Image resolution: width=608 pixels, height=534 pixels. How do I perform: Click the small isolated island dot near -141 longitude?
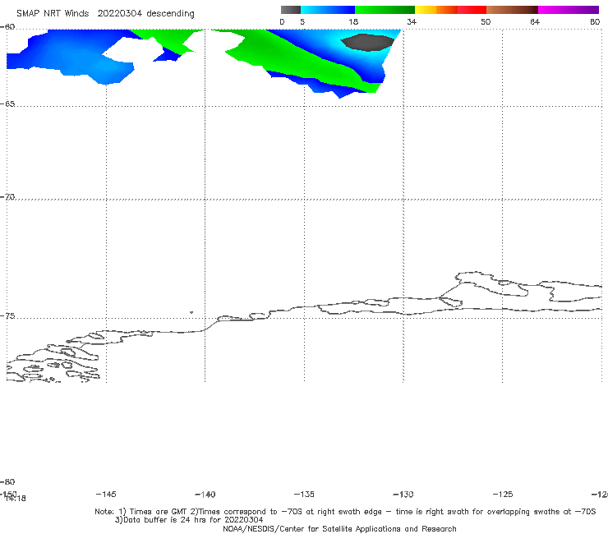point(191,312)
